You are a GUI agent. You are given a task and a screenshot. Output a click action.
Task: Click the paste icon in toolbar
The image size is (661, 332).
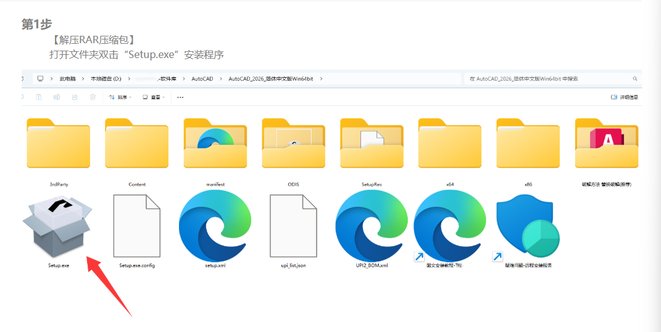(38, 98)
